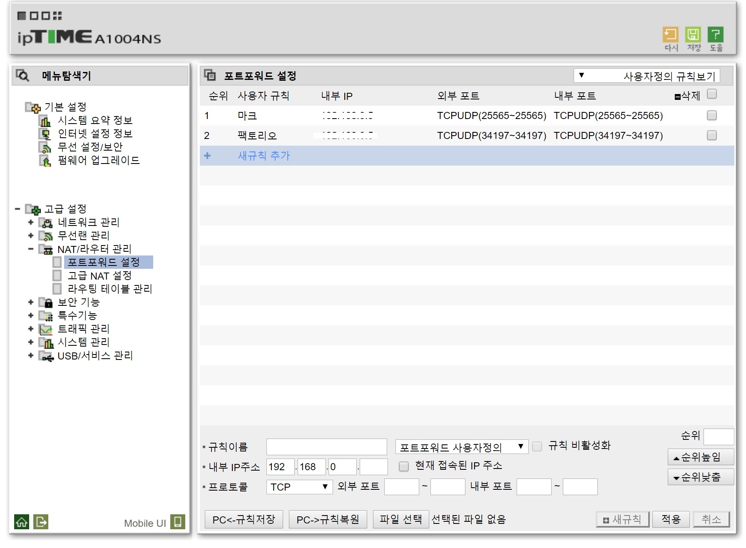Click the 고급 설정 folder icon
This screenshot has width=746, height=548.
click(x=33, y=209)
